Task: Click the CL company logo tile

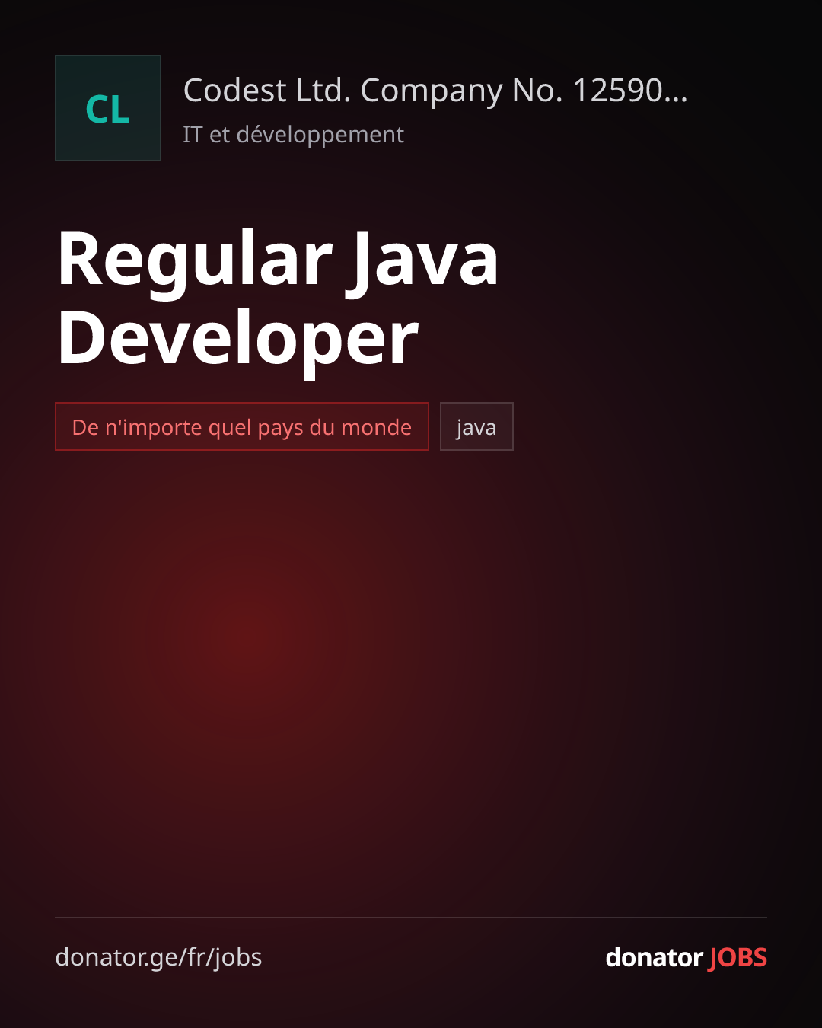Action: pos(108,108)
